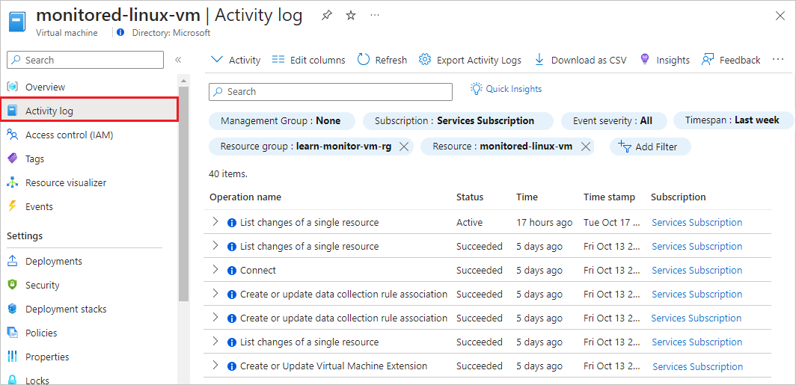Collapse the left navigation menu
Viewport: 796px width, 385px height.
point(178,60)
